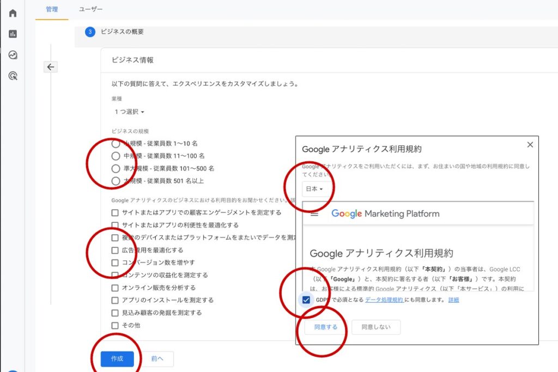
Task: Select 準大規模 - 従業員数 101〜500 名 radio button
Action: [116, 169]
